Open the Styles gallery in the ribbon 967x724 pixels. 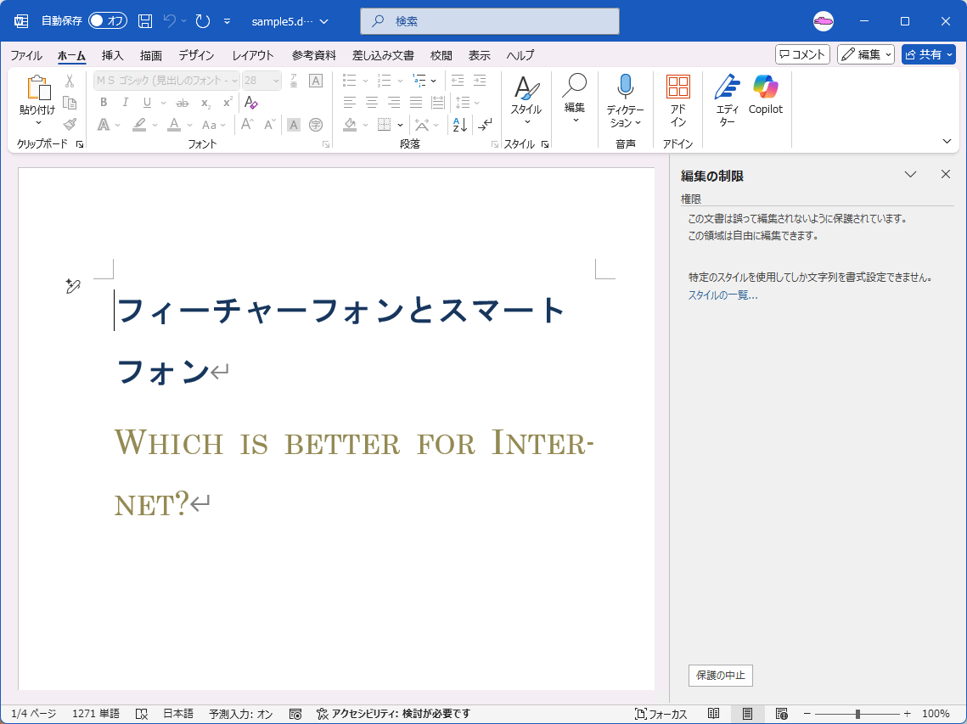click(x=526, y=100)
